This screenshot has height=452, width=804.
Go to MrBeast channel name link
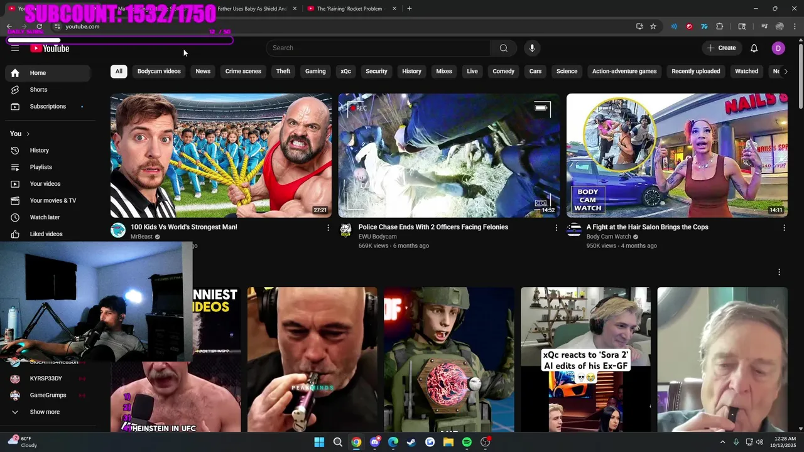click(141, 237)
